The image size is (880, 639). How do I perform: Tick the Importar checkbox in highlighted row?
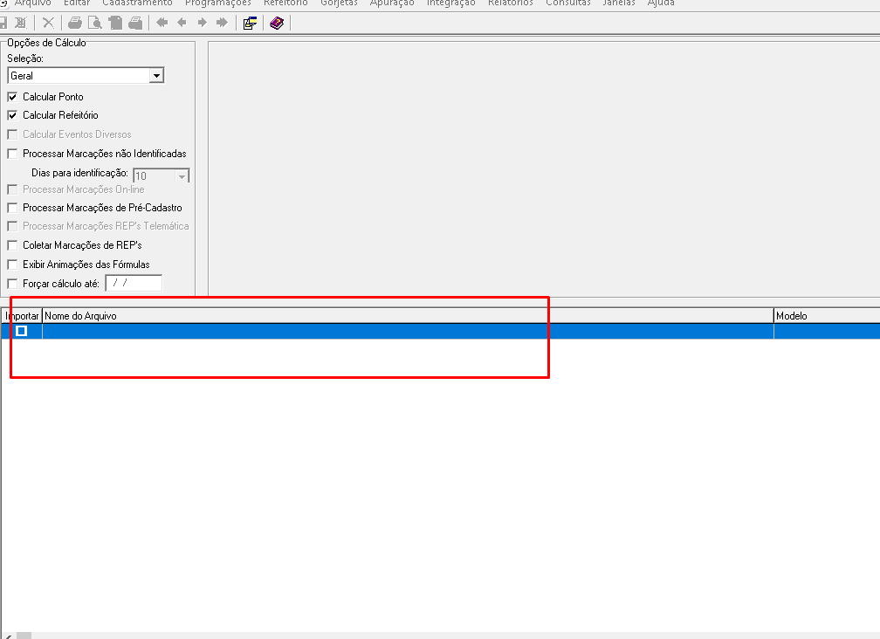pyautogui.click(x=22, y=331)
